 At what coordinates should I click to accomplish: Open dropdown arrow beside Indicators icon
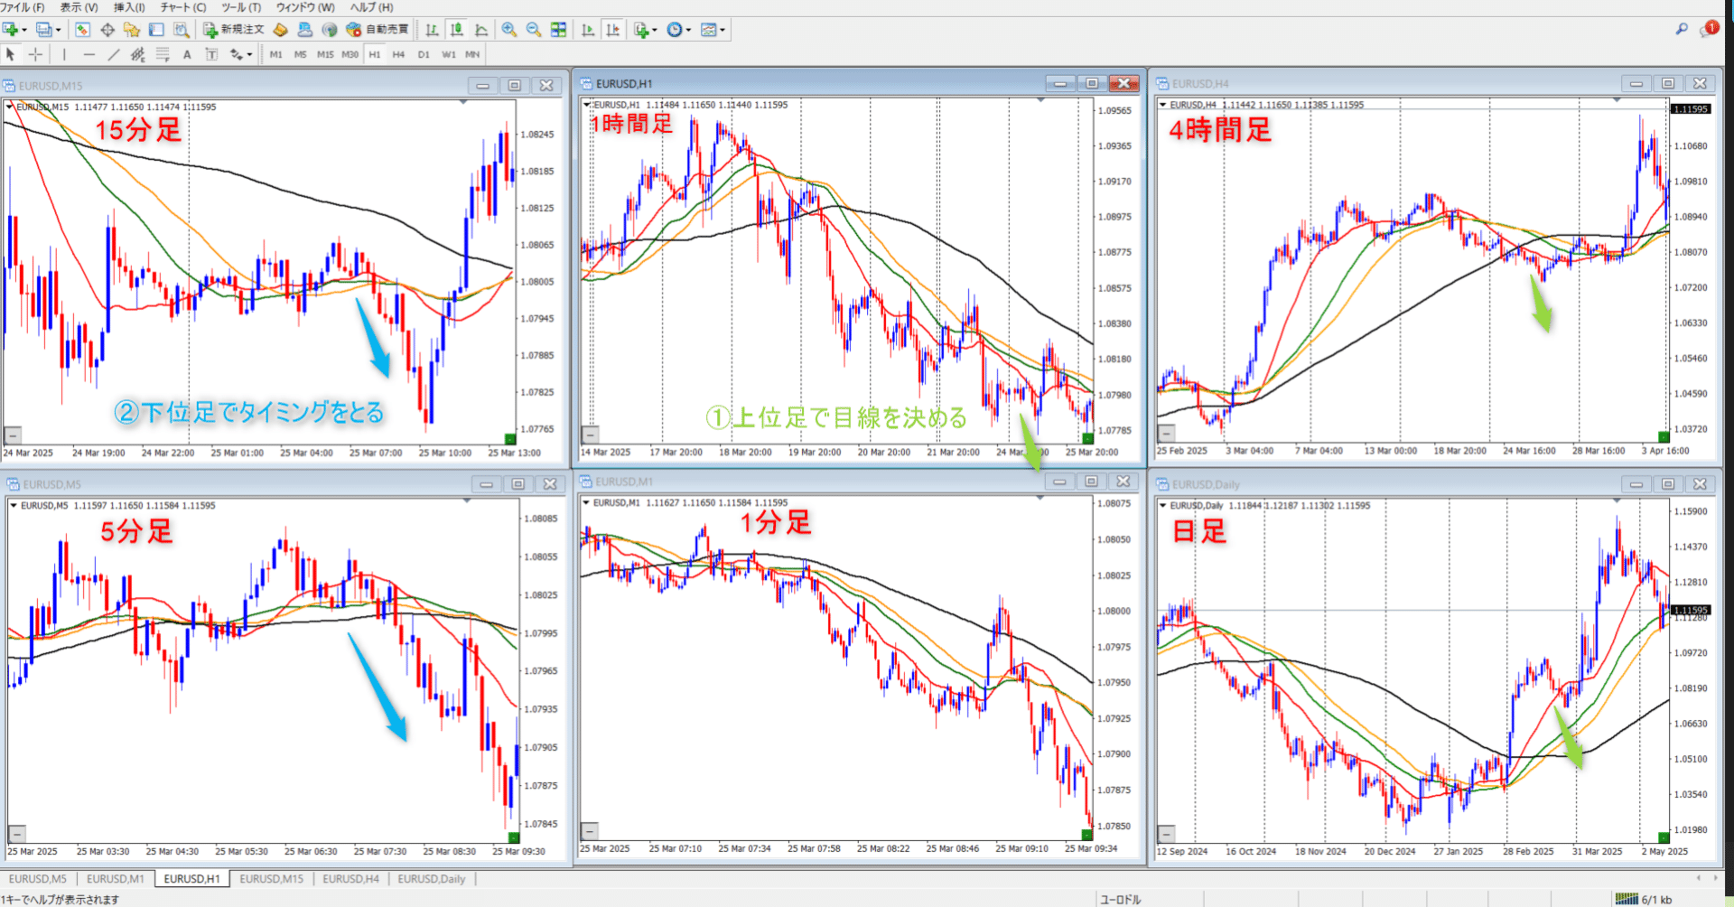[x=655, y=30]
